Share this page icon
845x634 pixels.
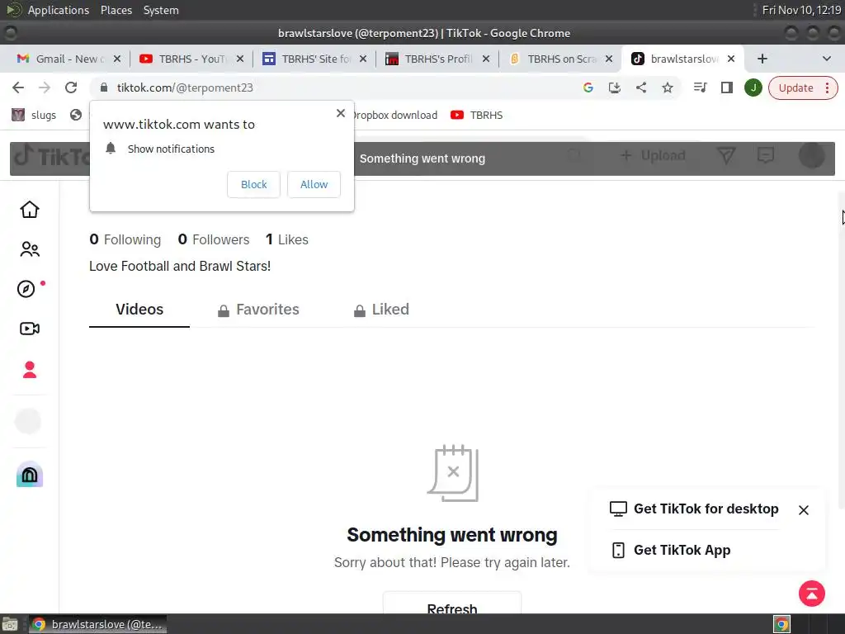point(640,88)
